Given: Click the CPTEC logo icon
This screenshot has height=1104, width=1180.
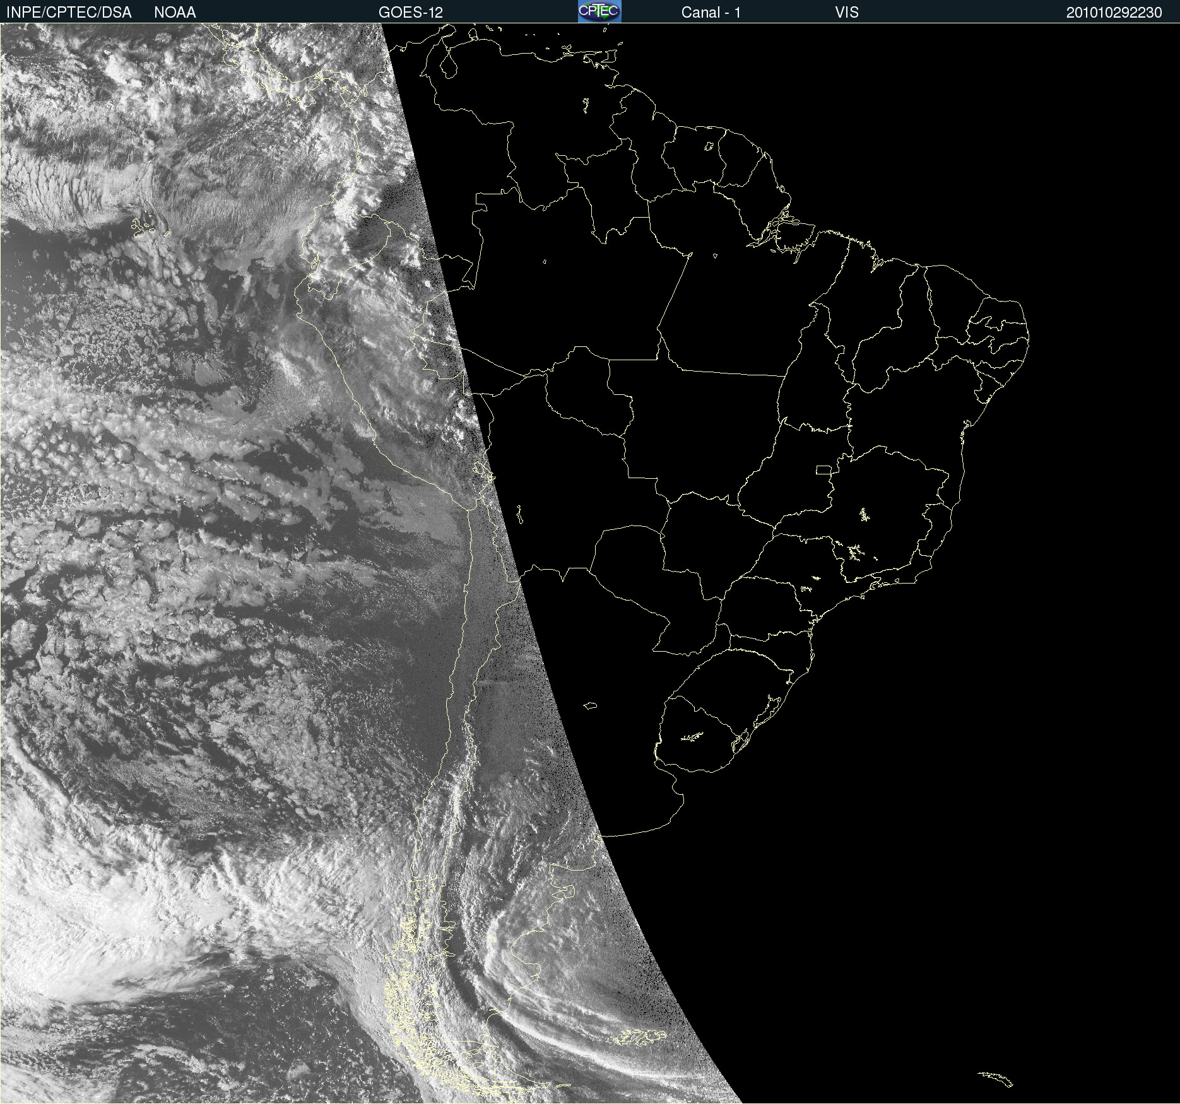Looking at the screenshot, I should pos(599,11).
